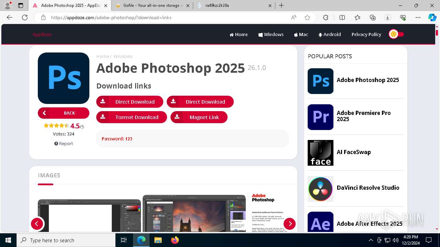
Task: Click the large Photoshop Ps app icon
Action: tap(64, 78)
